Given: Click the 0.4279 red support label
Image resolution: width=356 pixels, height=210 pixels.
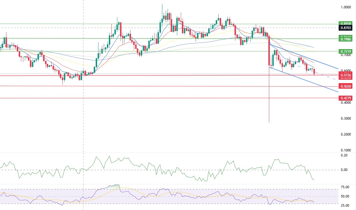Looking at the screenshot, I should [345, 98].
